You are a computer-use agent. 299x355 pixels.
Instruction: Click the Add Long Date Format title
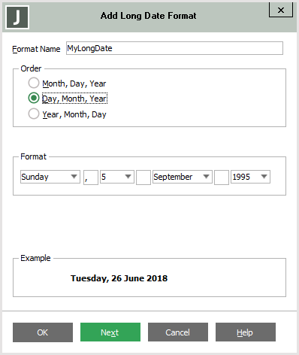(148, 16)
